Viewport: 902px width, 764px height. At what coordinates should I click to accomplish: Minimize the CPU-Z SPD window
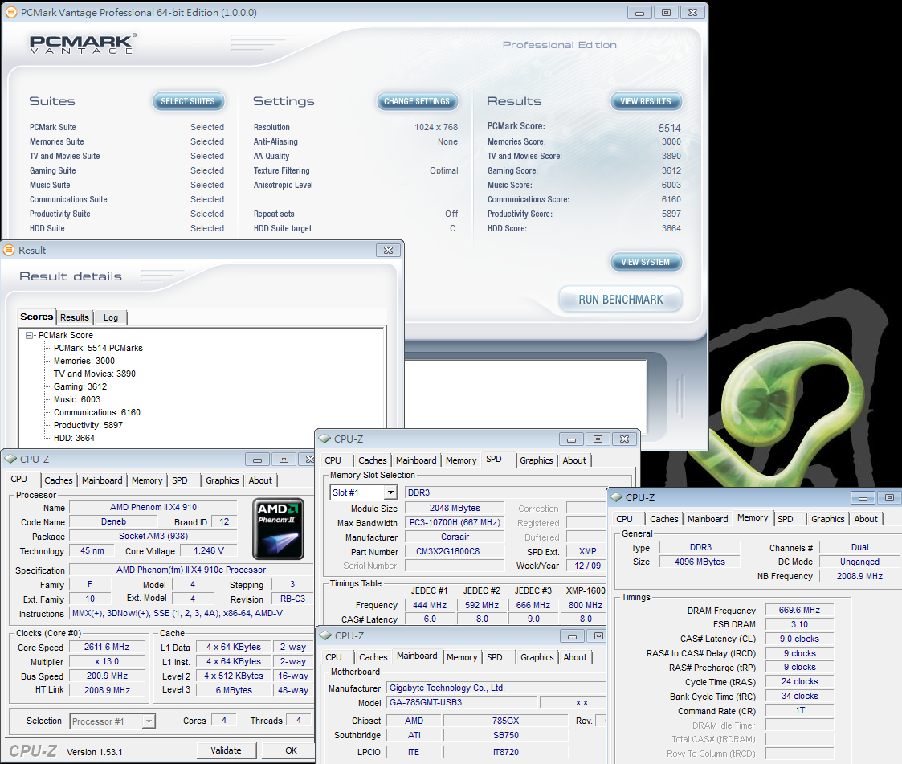[x=571, y=439]
